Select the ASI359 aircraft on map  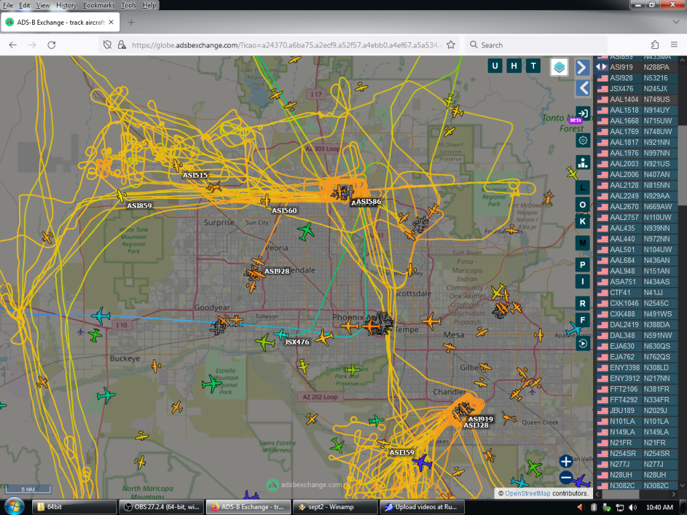[x=383, y=443]
